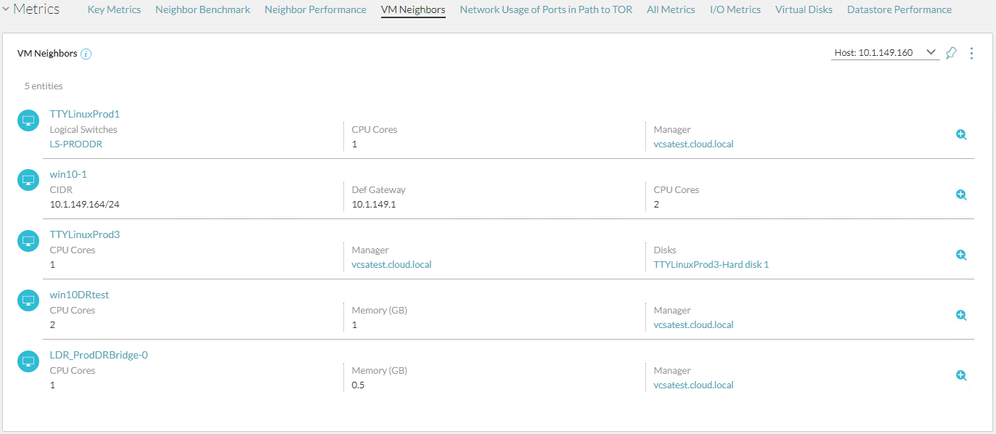The width and height of the screenshot is (996, 434).
Task: Open the Datastore Performance tab
Action: [899, 9]
